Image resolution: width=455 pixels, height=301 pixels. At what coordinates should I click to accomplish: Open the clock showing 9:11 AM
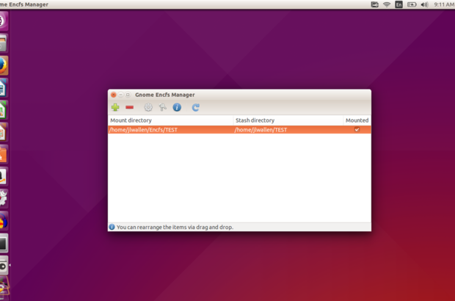coord(443,4)
